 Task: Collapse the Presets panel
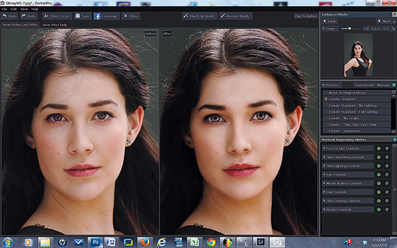pos(324,85)
